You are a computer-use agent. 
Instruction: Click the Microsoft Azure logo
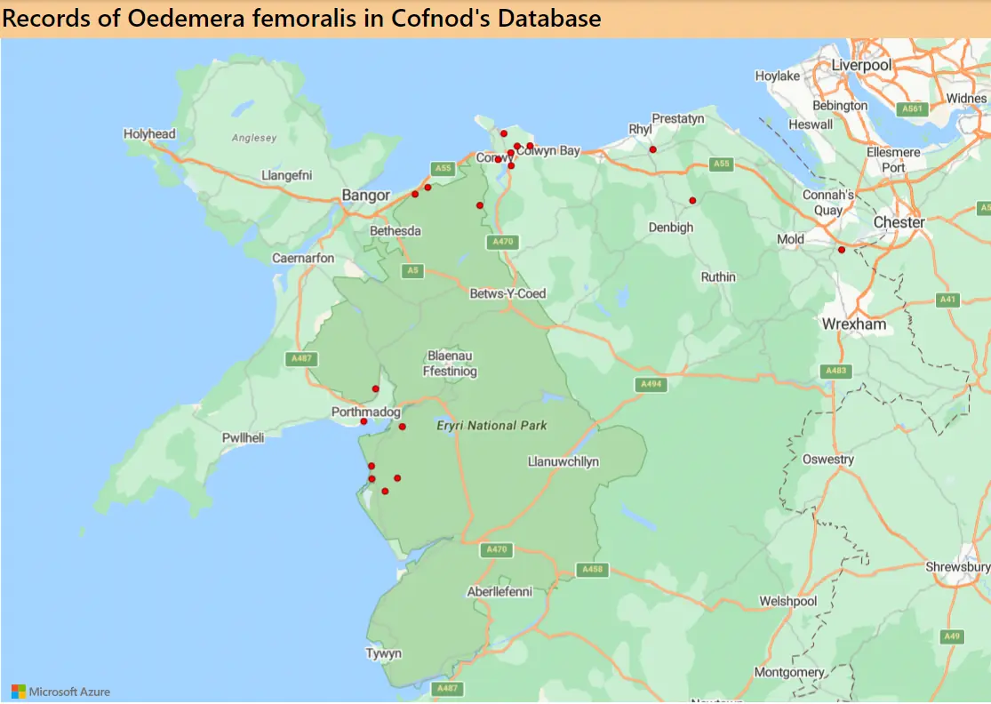[60, 691]
